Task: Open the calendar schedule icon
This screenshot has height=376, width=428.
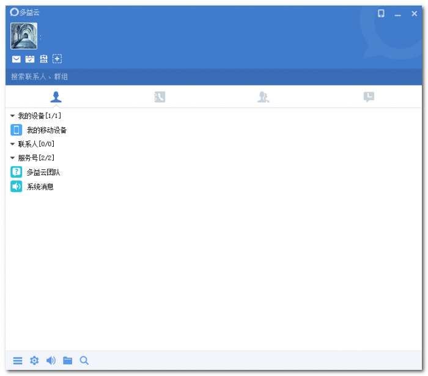Action: click(x=30, y=59)
